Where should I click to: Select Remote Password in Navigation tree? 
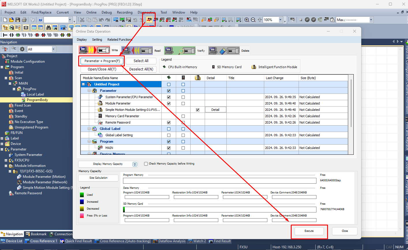click(28, 193)
